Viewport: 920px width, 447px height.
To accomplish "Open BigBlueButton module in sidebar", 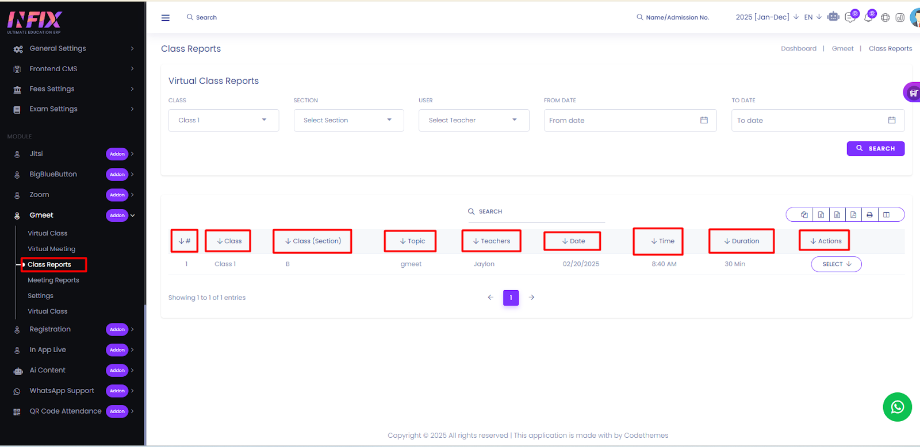I will [73, 174].
